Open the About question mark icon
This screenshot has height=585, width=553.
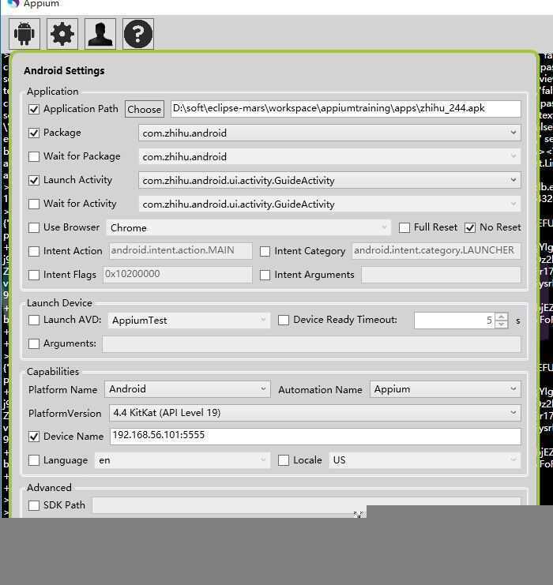[x=138, y=34]
